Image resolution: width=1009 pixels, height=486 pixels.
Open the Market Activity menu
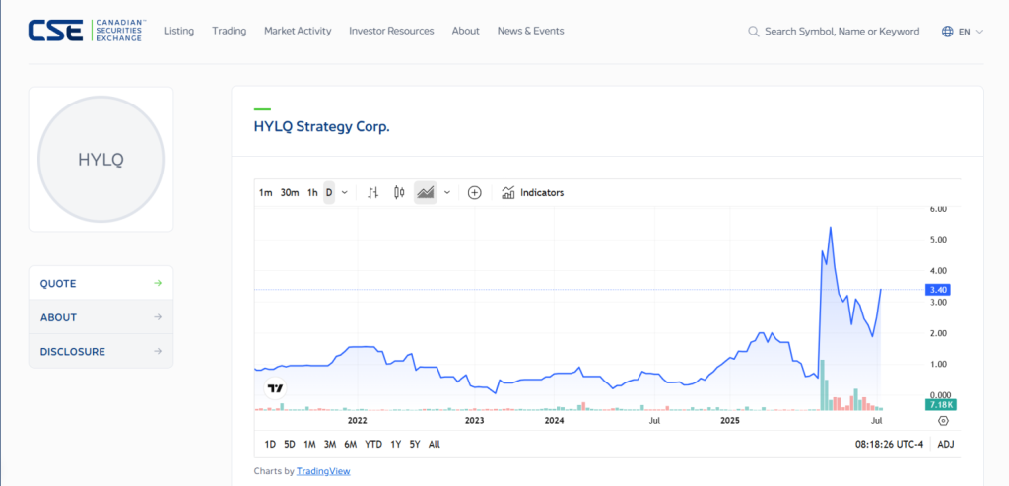pyautogui.click(x=298, y=32)
